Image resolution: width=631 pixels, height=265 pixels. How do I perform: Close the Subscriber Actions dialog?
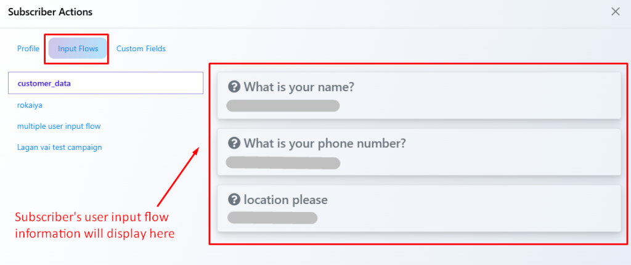coord(615,12)
